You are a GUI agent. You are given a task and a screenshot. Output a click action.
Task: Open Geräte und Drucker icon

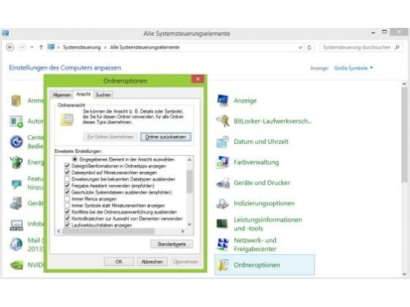[223, 183]
